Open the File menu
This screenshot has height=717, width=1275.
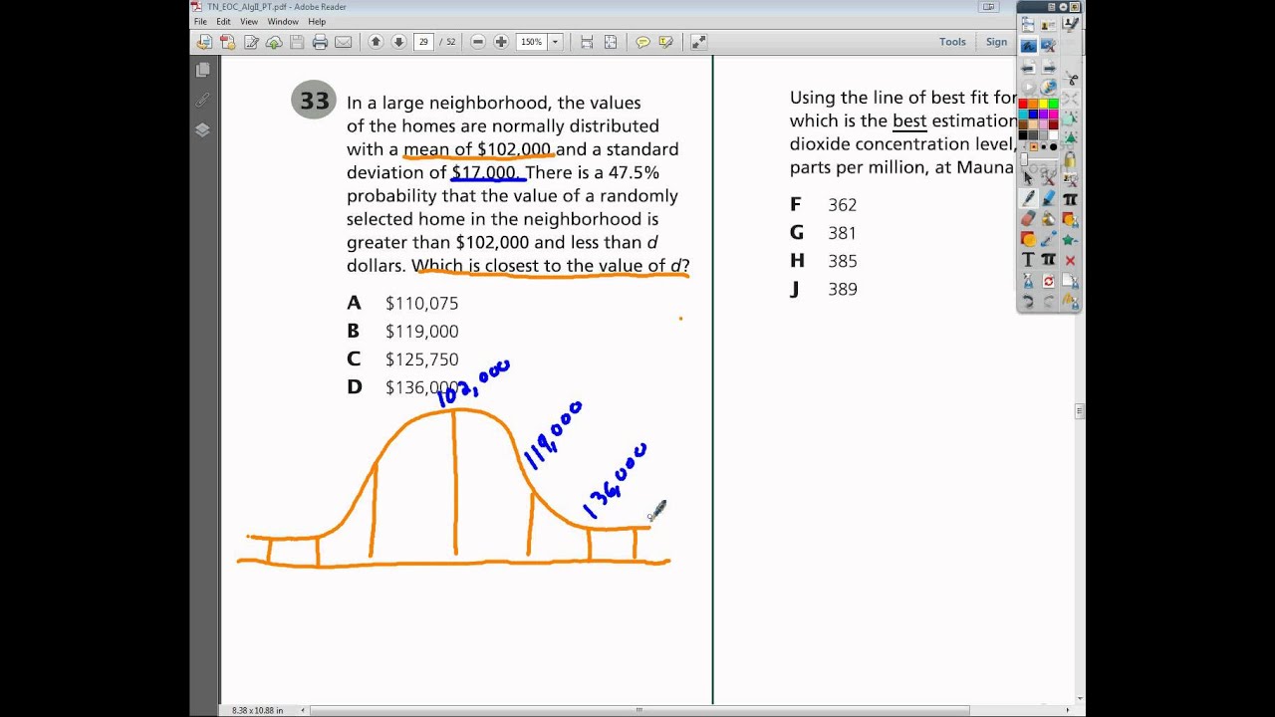pos(200,21)
